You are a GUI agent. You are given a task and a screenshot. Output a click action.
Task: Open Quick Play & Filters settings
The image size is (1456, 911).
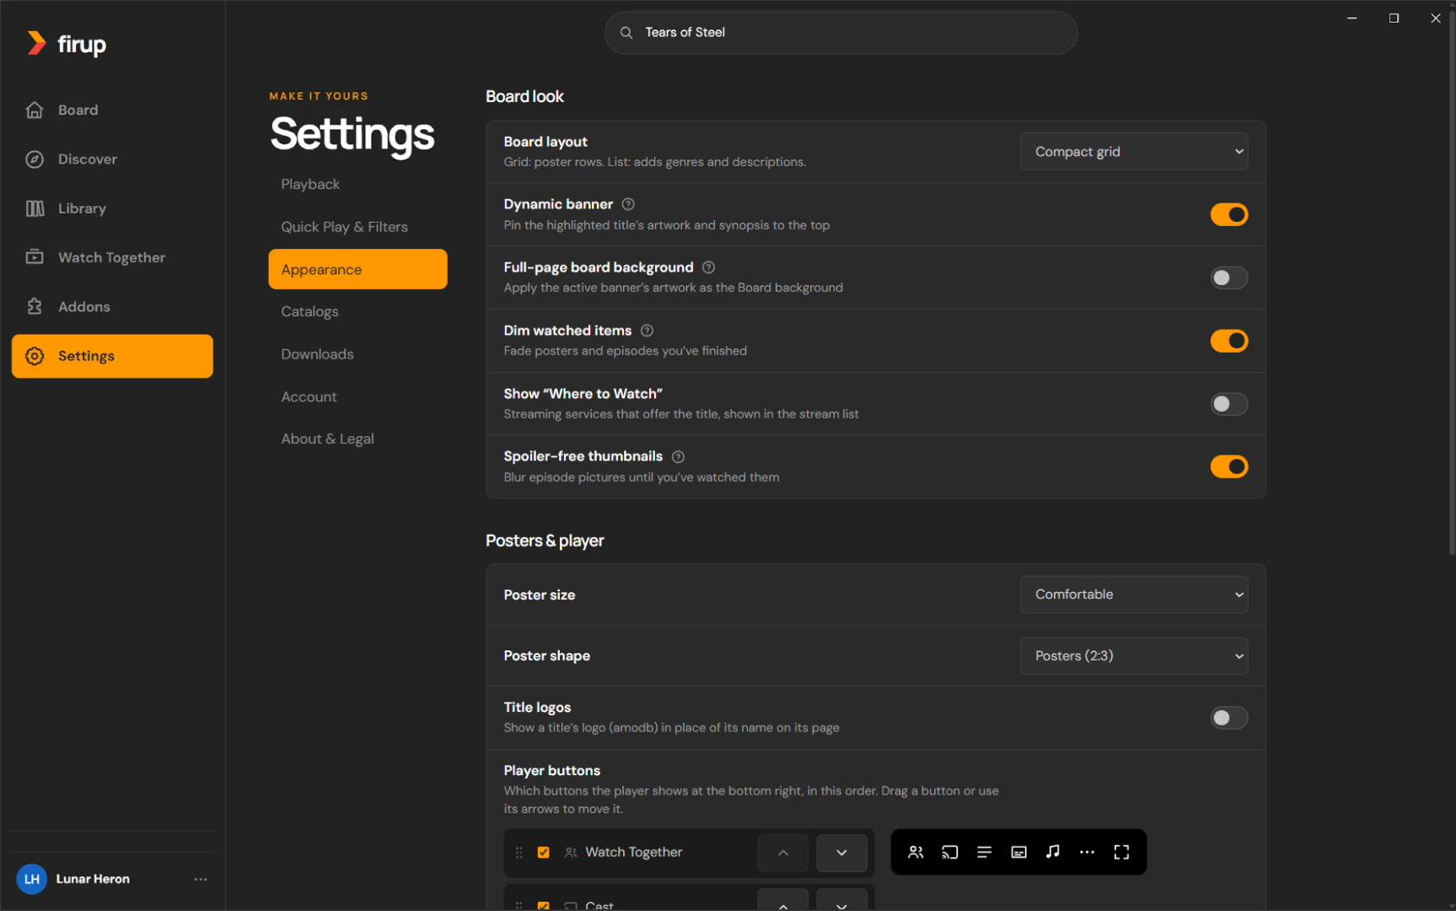[357, 227]
